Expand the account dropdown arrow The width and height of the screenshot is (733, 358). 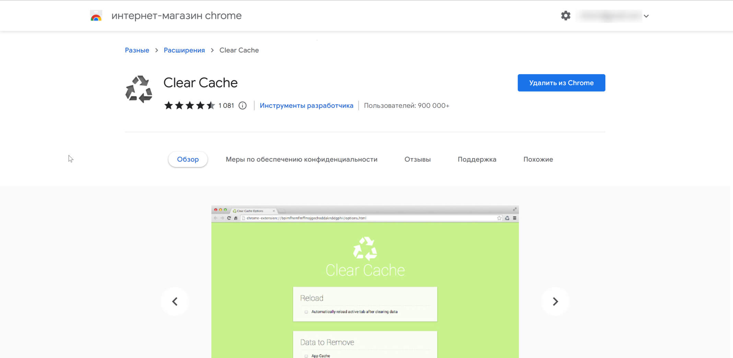coord(646,16)
